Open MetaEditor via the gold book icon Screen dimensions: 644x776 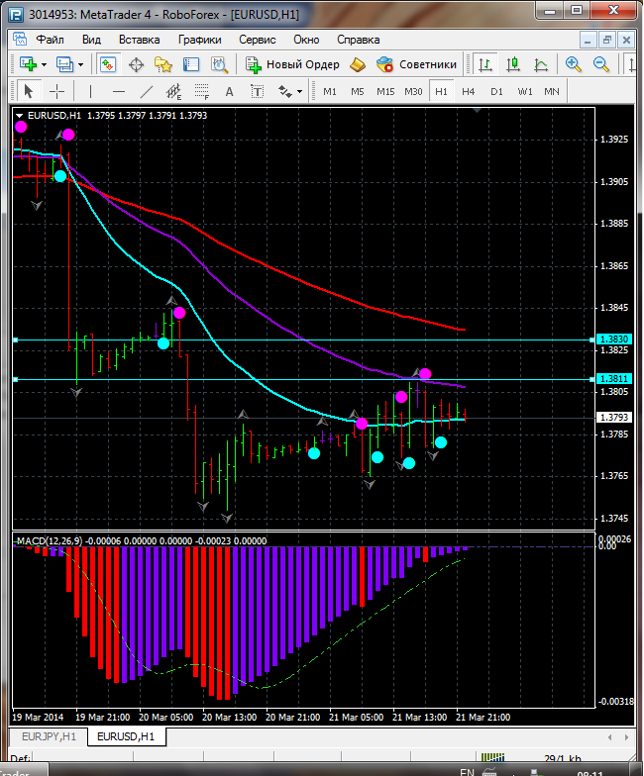[357, 64]
